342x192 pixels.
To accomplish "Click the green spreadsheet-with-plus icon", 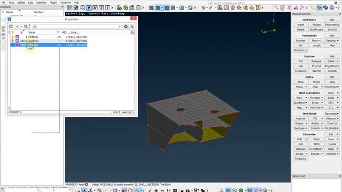I will (x=119, y=8).
